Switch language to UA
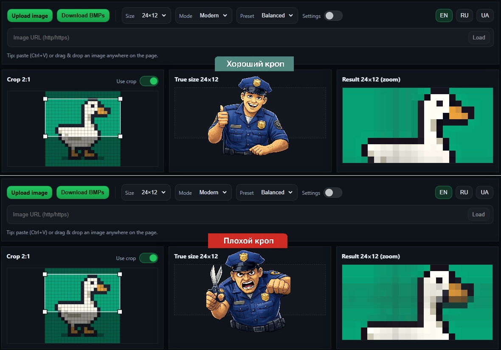Image resolution: width=501 pixels, height=350 pixels. tap(485, 15)
